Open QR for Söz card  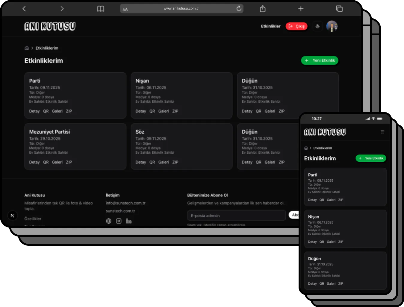point(152,162)
